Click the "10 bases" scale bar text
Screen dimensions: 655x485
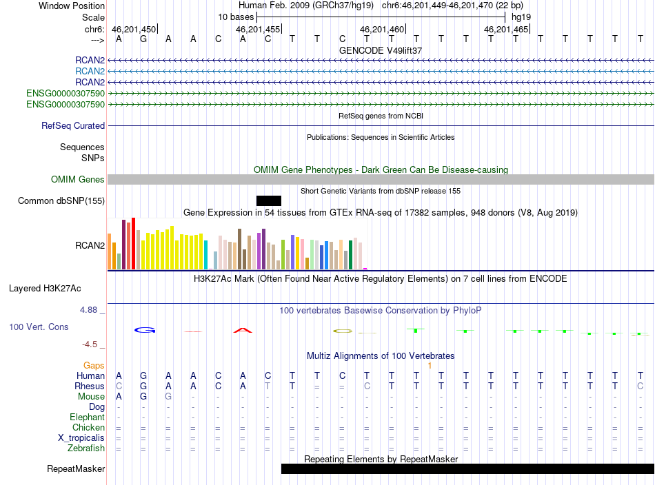tap(236, 17)
